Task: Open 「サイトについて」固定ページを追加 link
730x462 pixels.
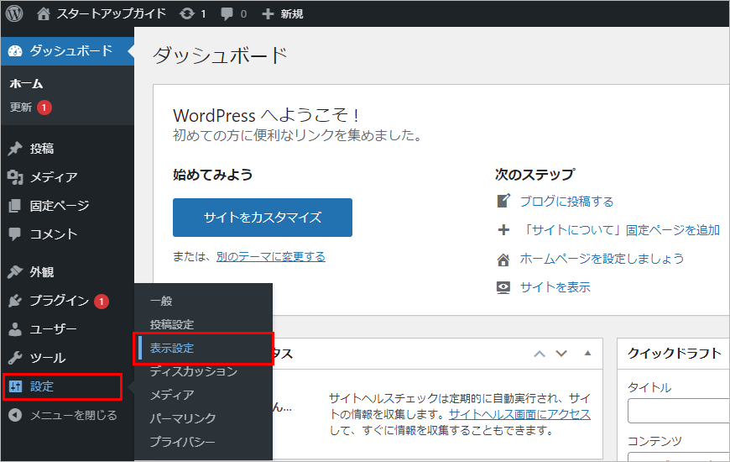Action: click(620, 230)
